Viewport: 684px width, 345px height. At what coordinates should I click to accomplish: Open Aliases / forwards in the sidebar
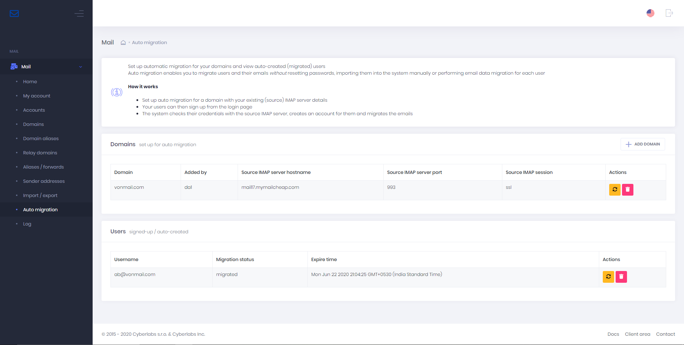(x=43, y=167)
